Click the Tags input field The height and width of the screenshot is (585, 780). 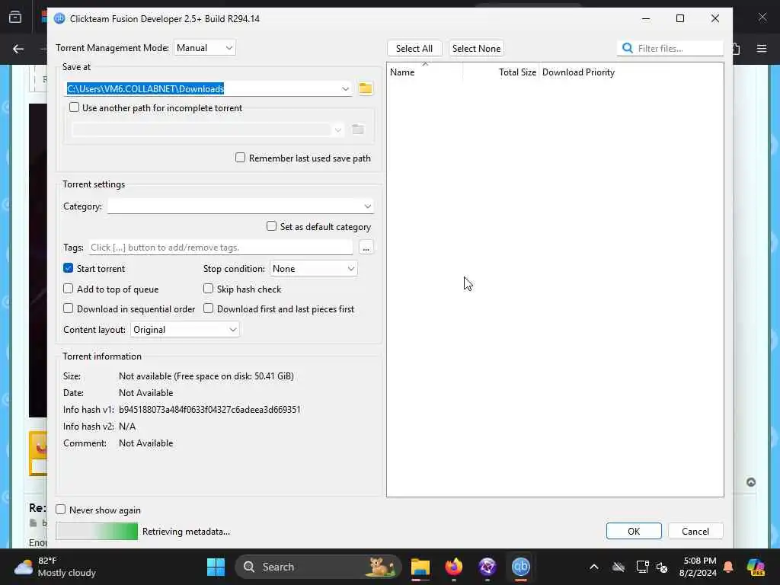tap(221, 248)
